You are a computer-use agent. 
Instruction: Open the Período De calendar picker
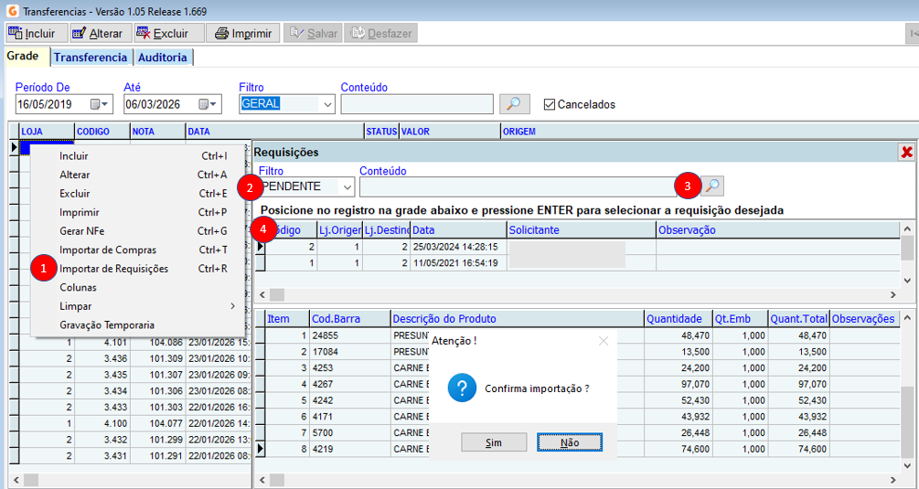(x=98, y=104)
